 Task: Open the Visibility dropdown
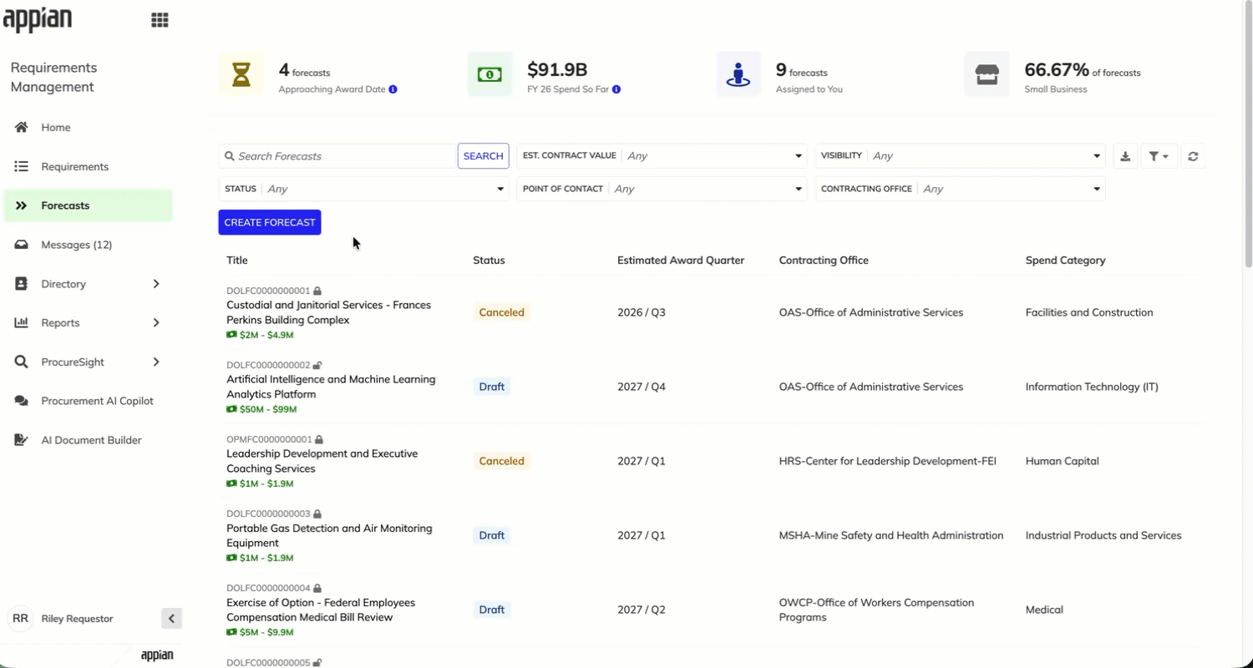pos(960,156)
